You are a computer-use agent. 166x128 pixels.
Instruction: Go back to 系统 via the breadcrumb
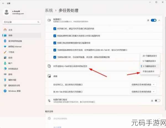click(49, 10)
